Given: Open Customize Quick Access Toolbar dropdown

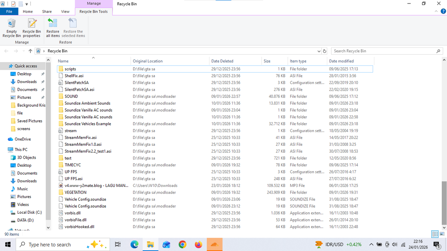Looking at the screenshot, I should (x=27, y=4).
